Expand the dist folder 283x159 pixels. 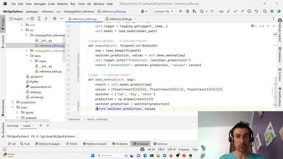coord(22,25)
